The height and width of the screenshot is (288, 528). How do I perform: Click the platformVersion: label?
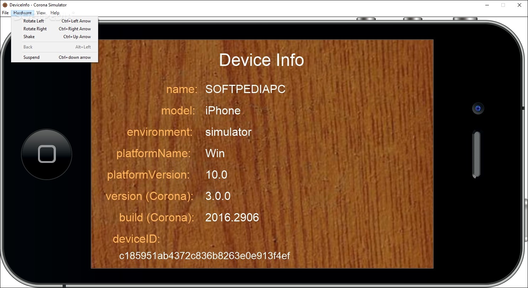pos(148,175)
